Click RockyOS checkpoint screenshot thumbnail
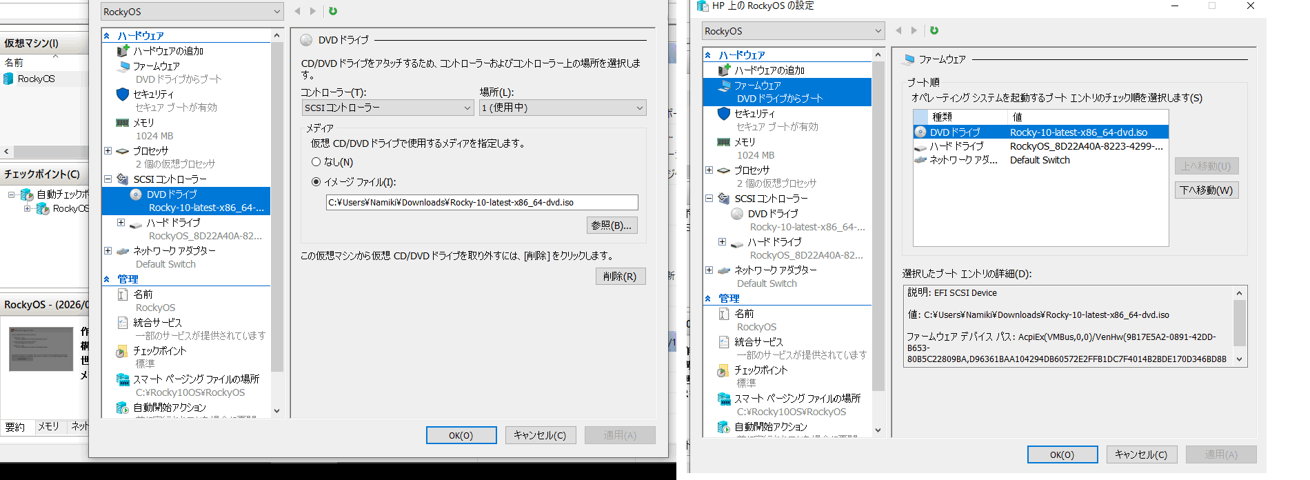 pos(41,349)
